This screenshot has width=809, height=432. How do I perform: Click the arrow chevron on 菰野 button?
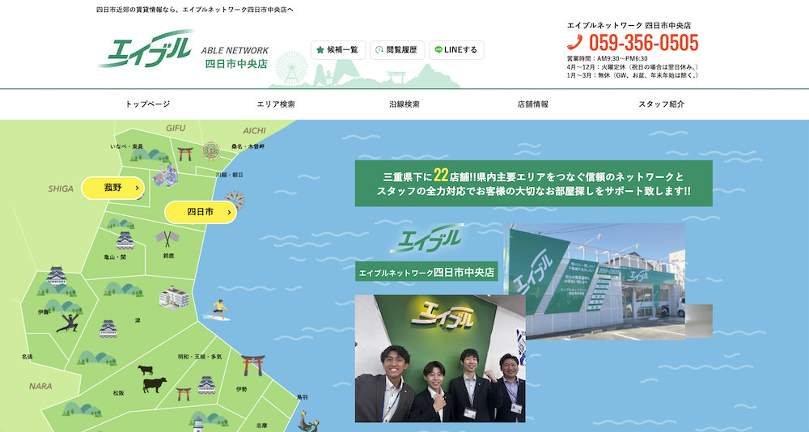pos(137,188)
